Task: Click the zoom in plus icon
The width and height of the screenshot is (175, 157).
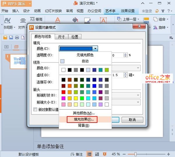Action: [x=168, y=154]
